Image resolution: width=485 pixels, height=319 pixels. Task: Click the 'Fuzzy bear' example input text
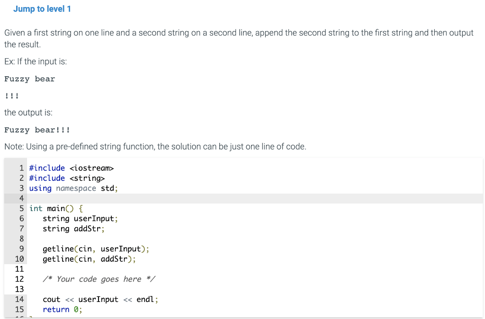point(29,79)
